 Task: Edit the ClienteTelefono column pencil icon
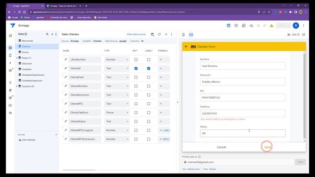point(65,113)
